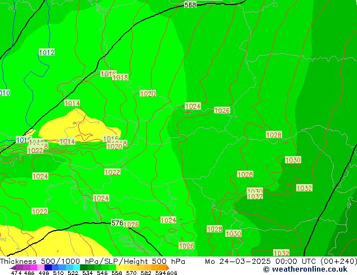Click the red 1018 isobar label beside 1016
Viewport: 357px width, 275px height.
[x=120, y=77]
